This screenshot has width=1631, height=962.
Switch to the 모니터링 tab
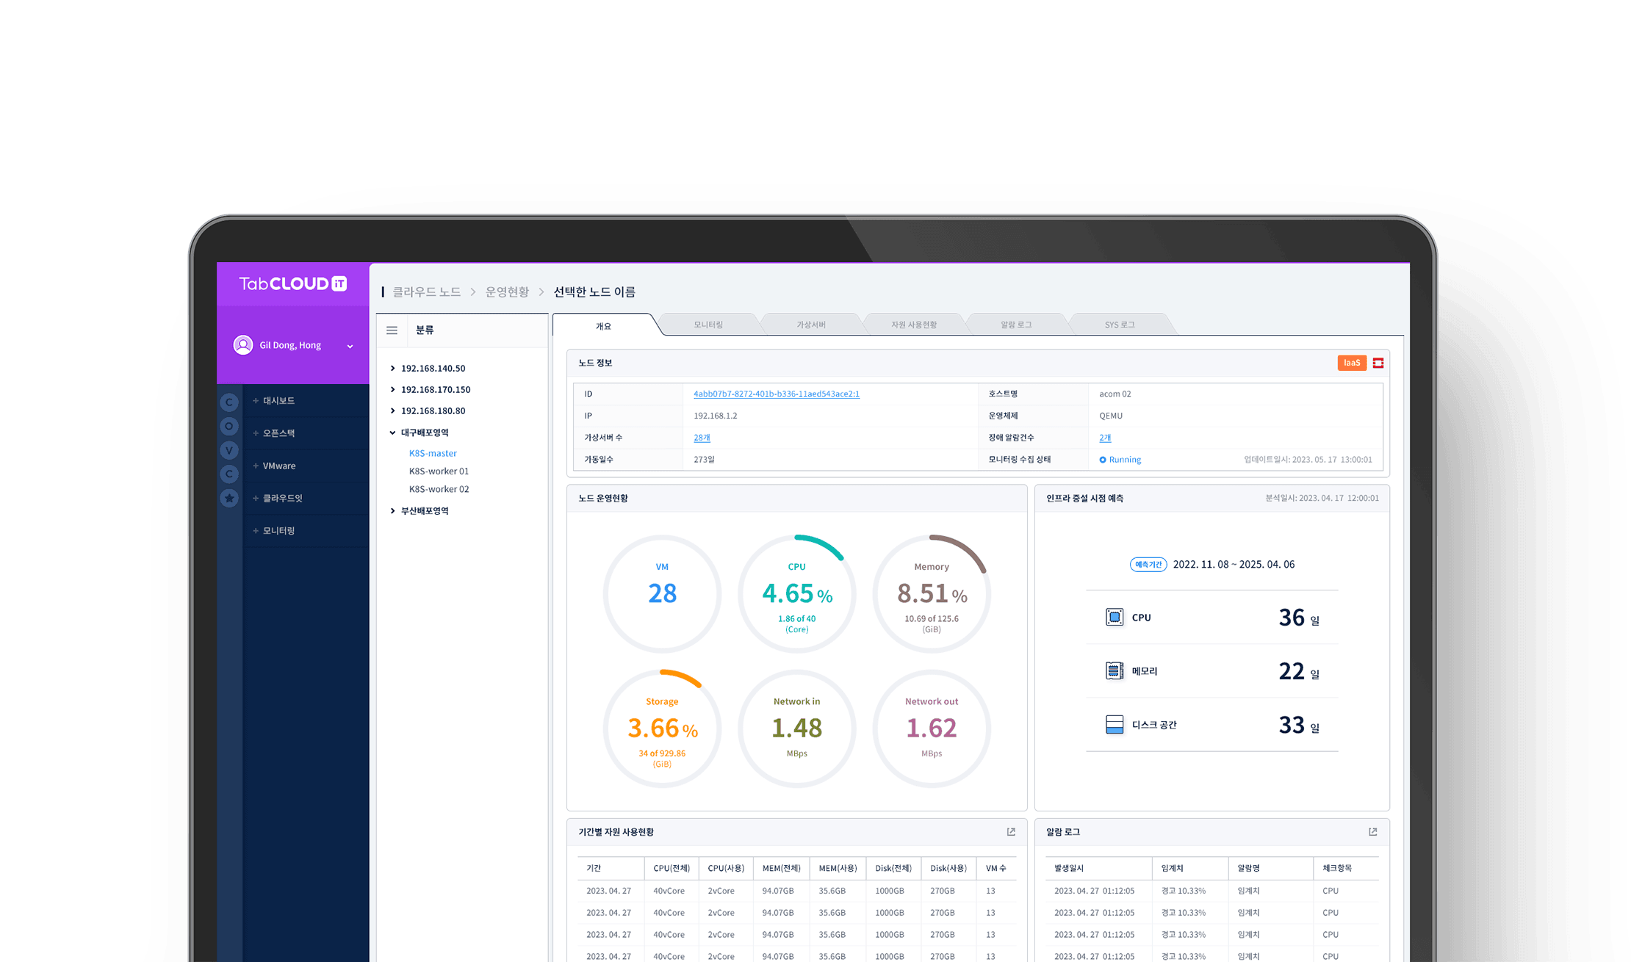pyautogui.click(x=708, y=325)
